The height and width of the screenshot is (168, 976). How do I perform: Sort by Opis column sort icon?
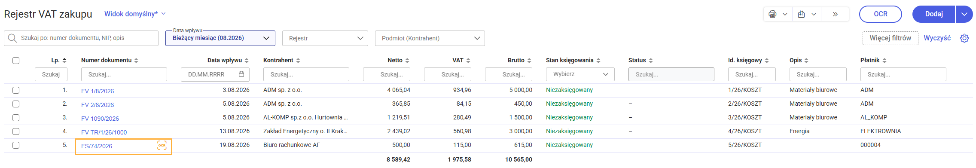pos(806,61)
